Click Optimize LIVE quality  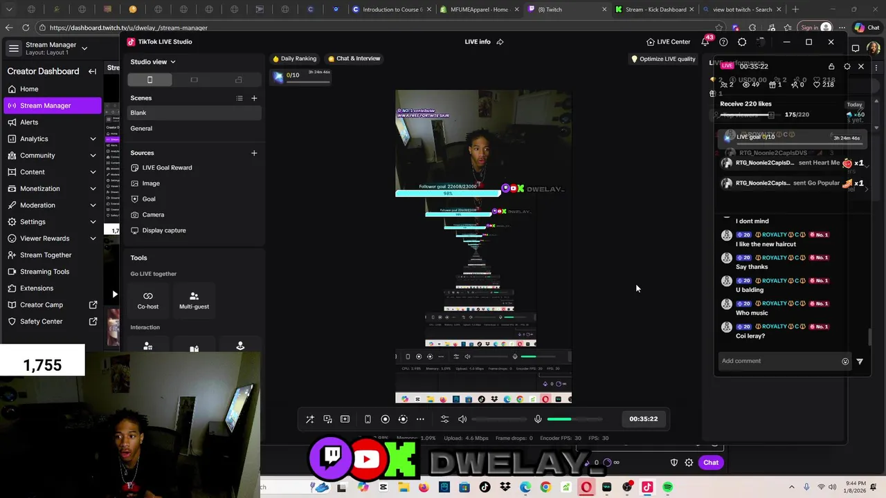pos(663,59)
